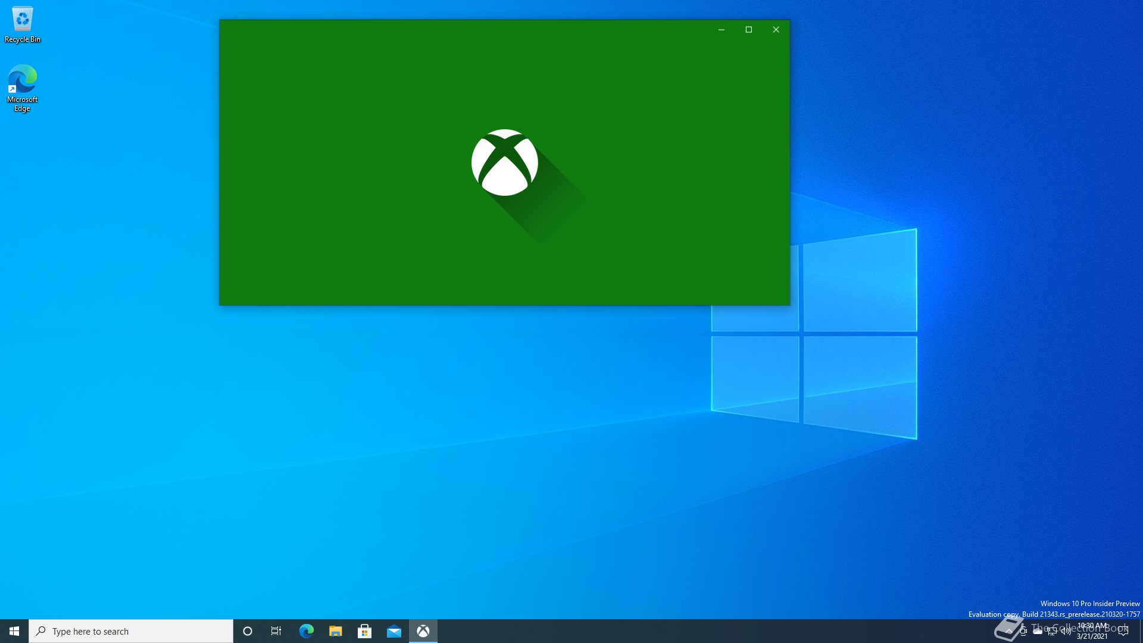Screen dimensions: 1143x643
Task: Open the Mail app from the taskbar
Action: [394, 631]
